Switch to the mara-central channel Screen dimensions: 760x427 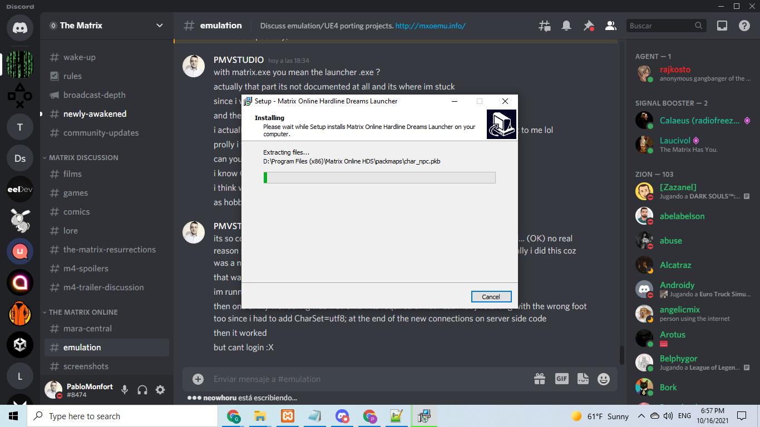coord(87,329)
